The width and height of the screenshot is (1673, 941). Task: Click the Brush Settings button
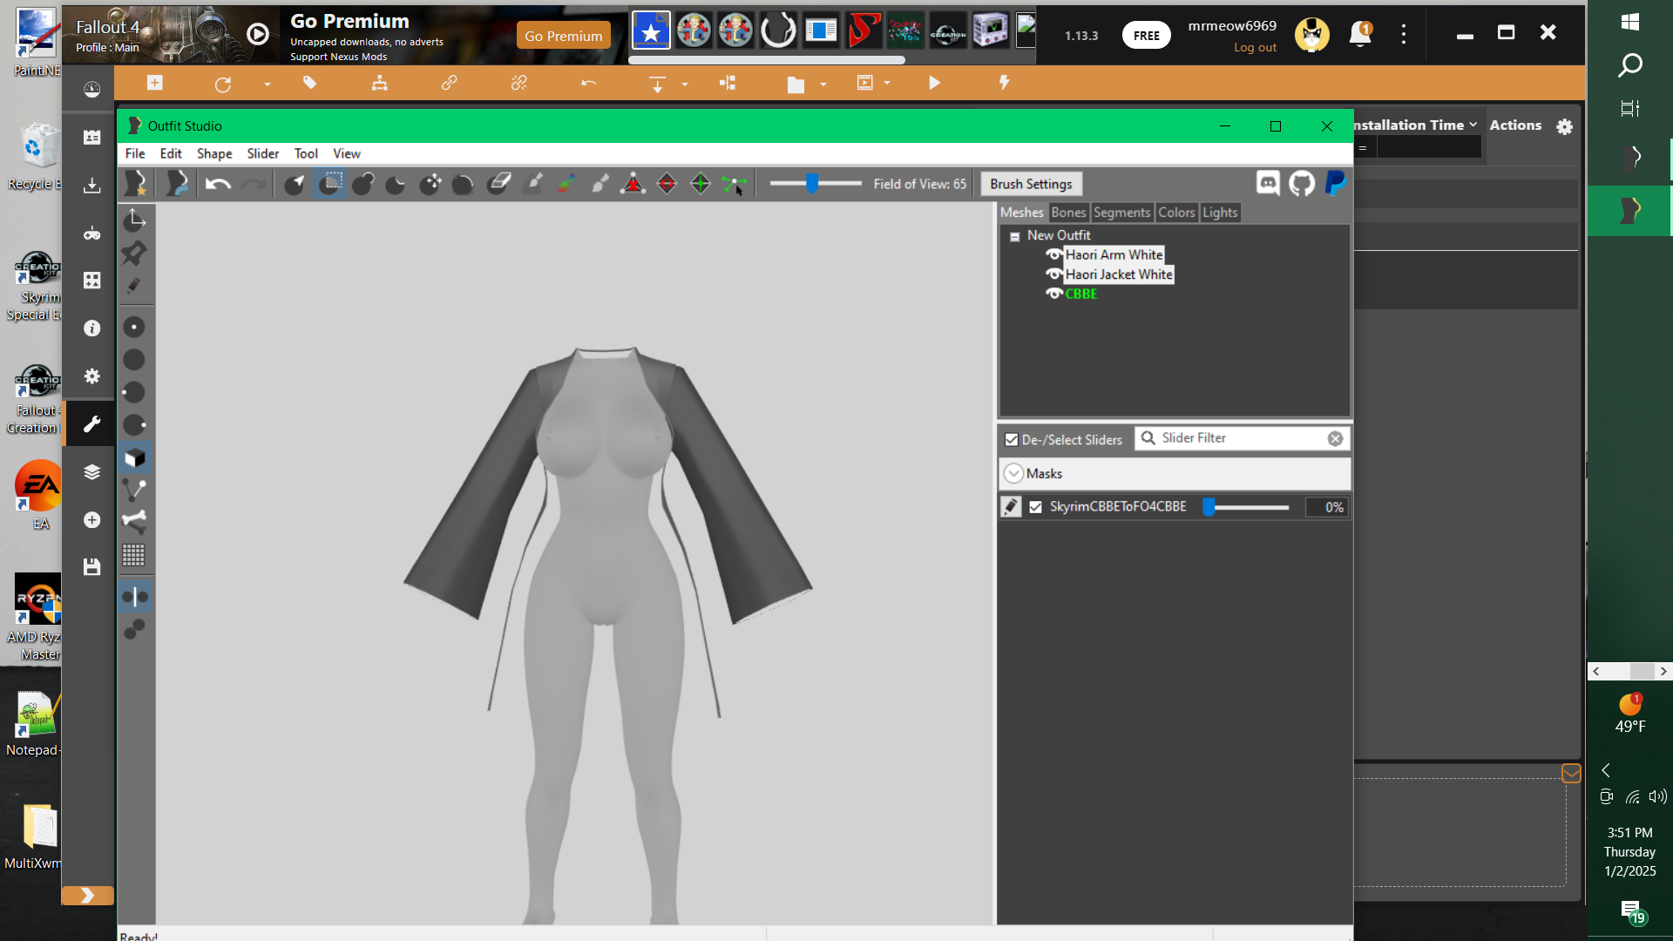click(x=1031, y=184)
